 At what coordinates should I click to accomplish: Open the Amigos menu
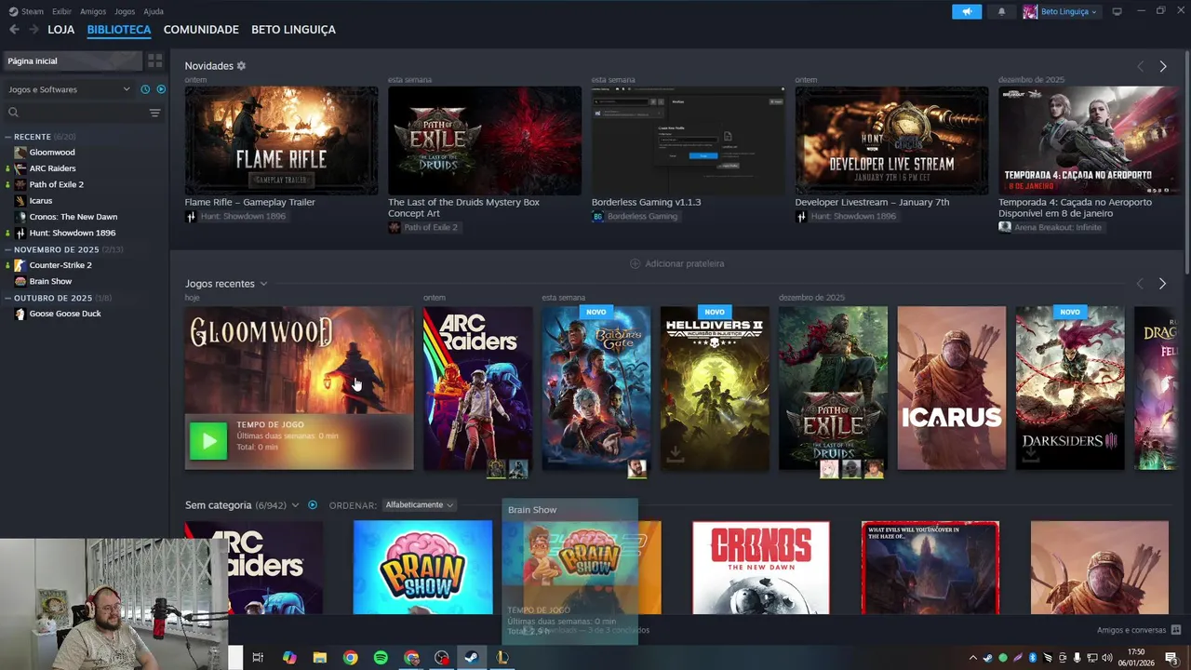[93, 11]
